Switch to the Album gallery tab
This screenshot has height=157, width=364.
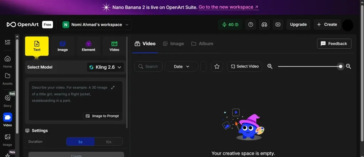[x=202, y=44]
